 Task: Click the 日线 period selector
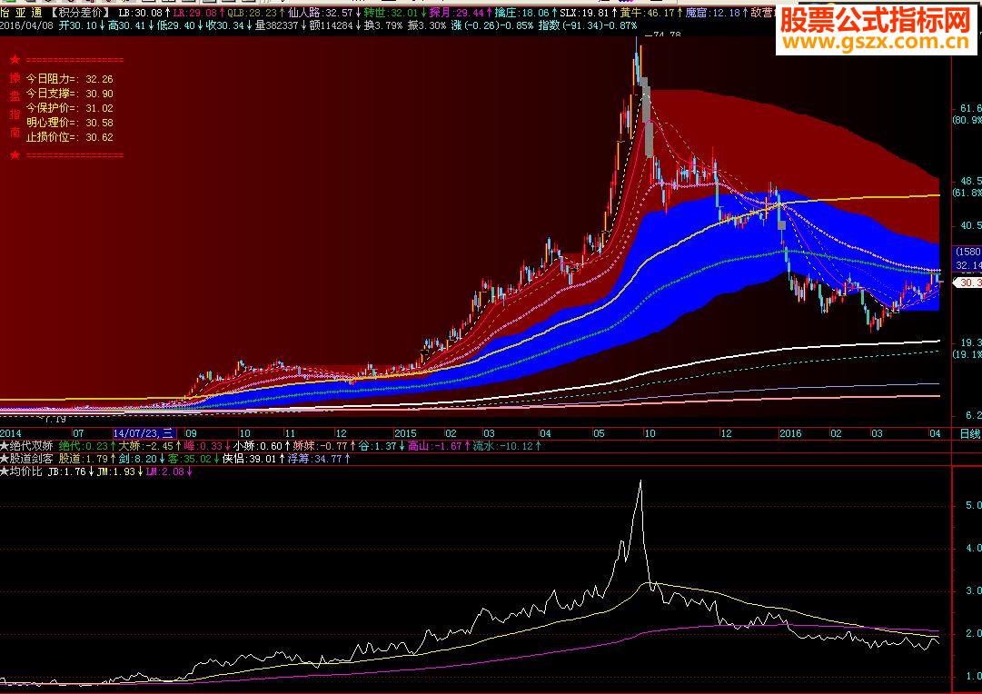pyautogui.click(x=969, y=433)
